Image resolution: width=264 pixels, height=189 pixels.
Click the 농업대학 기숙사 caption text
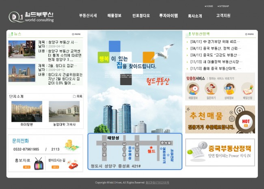click(64, 125)
